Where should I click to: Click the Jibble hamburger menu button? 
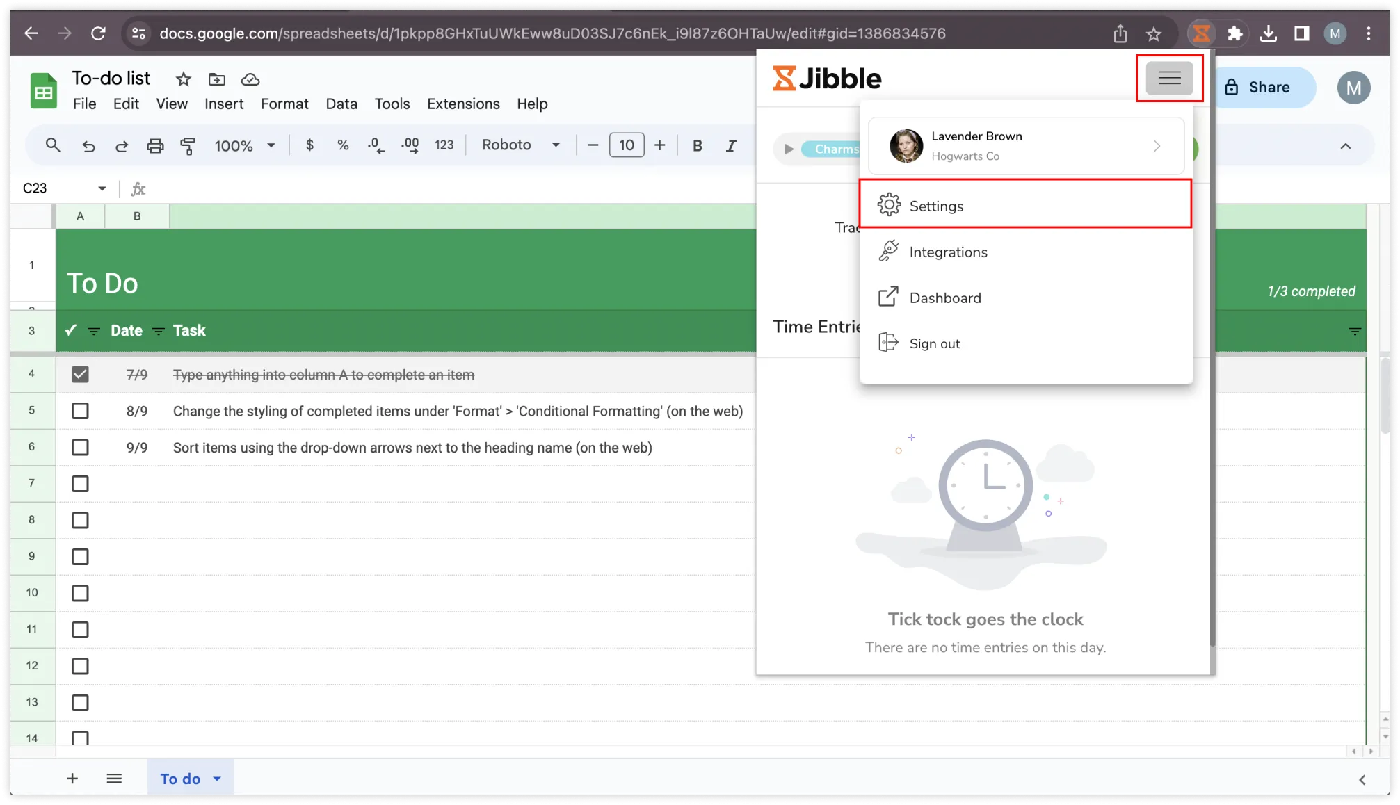(1169, 78)
